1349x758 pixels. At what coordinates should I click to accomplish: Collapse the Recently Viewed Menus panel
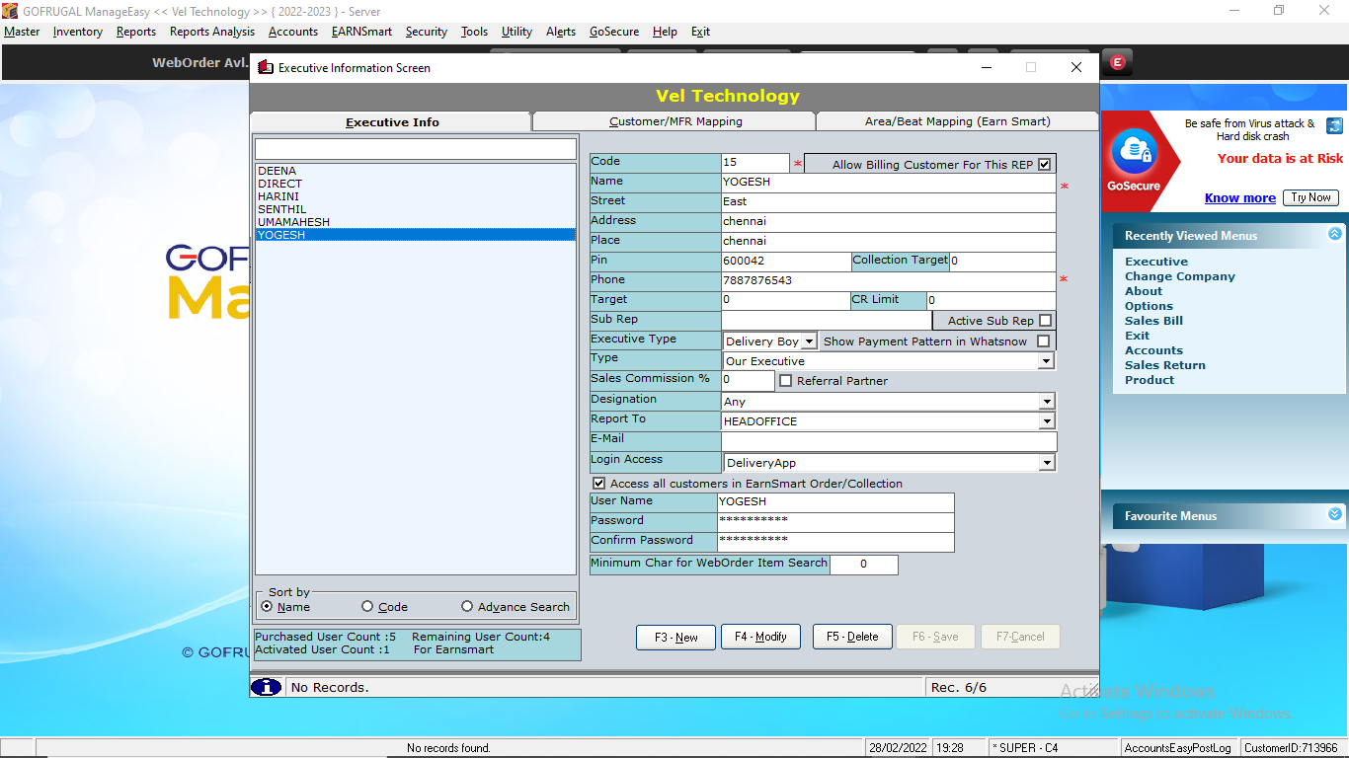pyautogui.click(x=1334, y=234)
